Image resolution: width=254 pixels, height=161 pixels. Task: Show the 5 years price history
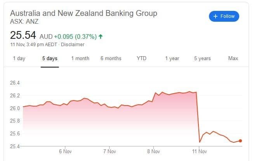[202, 59]
